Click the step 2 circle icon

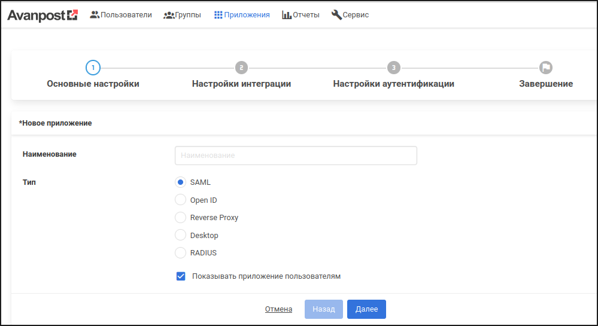pyautogui.click(x=241, y=67)
